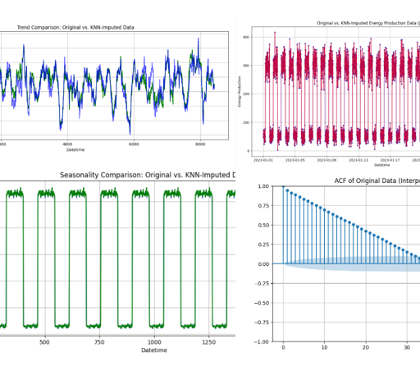Click the 1250 tick on the Seasonality chart
Image resolution: width=420 pixels, height=375 pixels.
[x=209, y=342]
